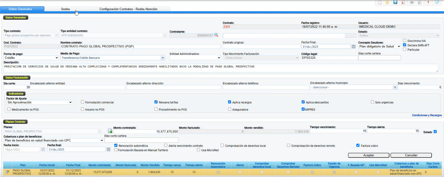Click the printer icon in toolbar
444x177 pixels.
pos(412,2)
